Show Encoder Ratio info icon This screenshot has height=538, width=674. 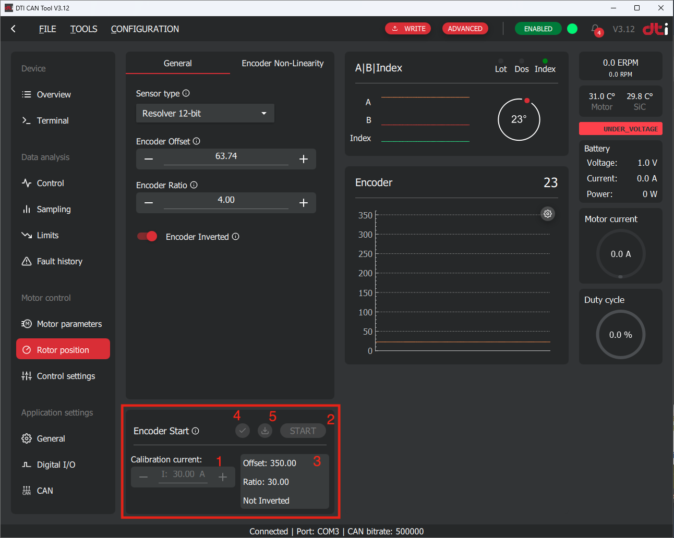(194, 185)
